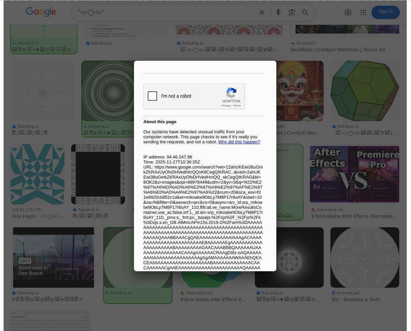Image resolution: width=411 pixels, height=331 pixels.
Task: Open Quick settings gear icon
Action: [348, 12]
